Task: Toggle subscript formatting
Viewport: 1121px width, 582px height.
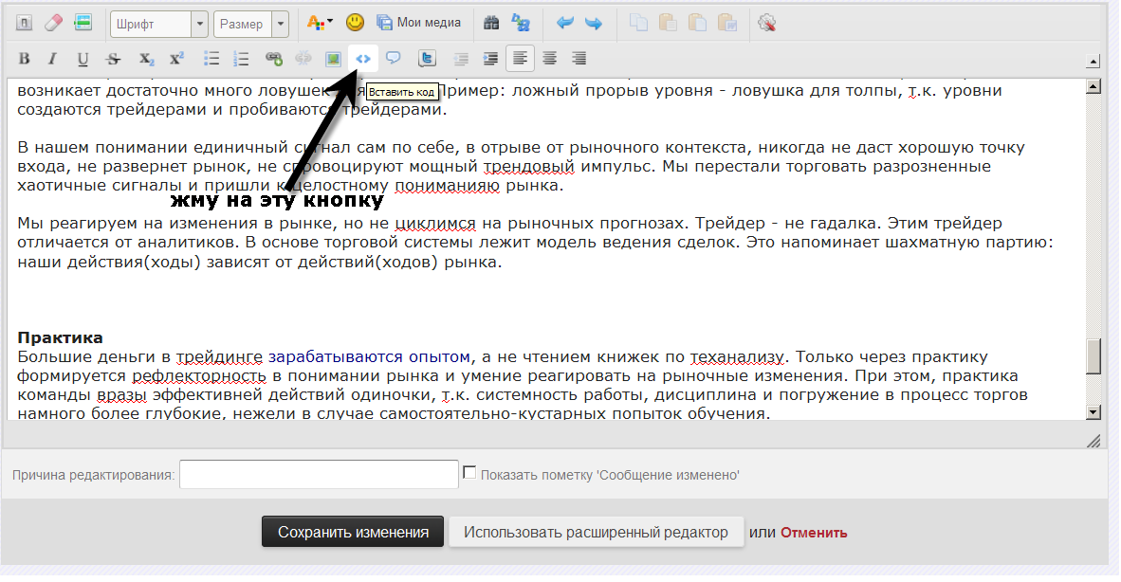Action: (147, 59)
